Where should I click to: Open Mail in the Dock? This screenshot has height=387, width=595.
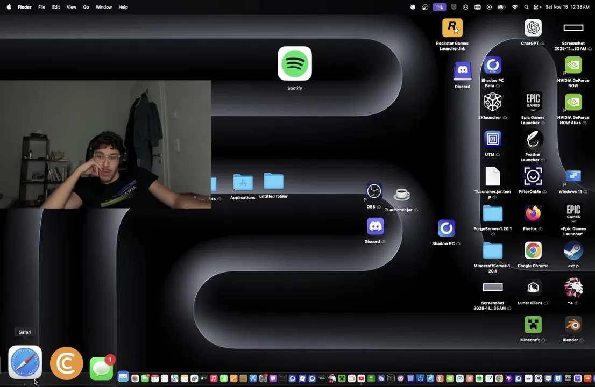(x=123, y=376)
